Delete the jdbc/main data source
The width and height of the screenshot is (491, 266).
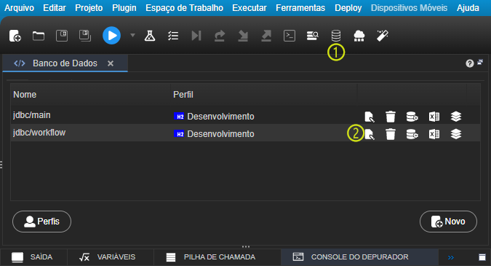pyautogui.click(x=391, y=117)
